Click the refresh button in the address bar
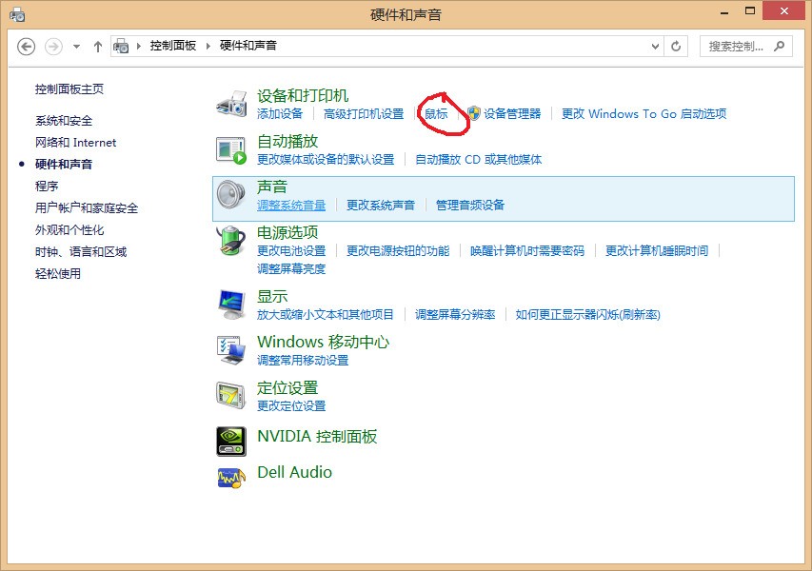Image resolution: width=812 pixels, height=571 pixels. [x=676, y=45]
